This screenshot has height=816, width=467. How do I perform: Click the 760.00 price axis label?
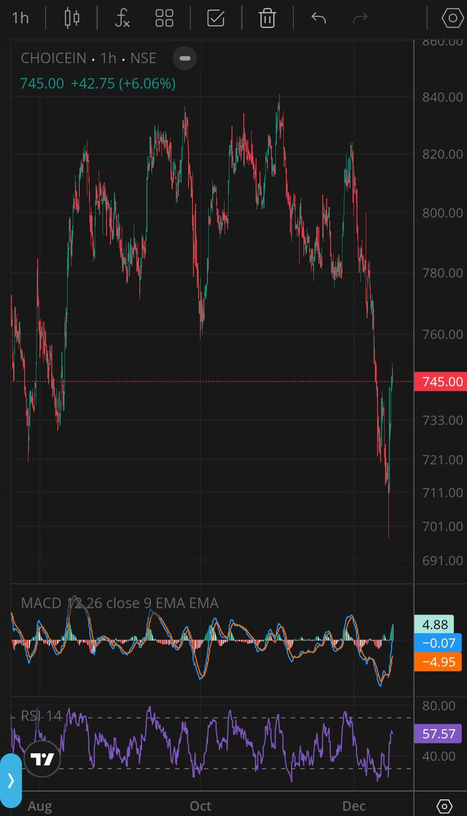click(x=441, y=334)
